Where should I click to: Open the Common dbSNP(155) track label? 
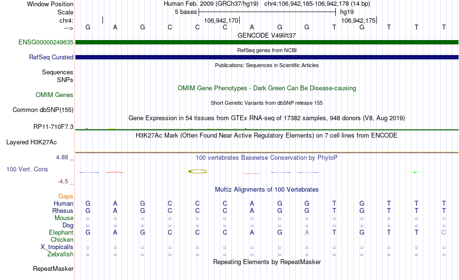[x=43, y=110]
